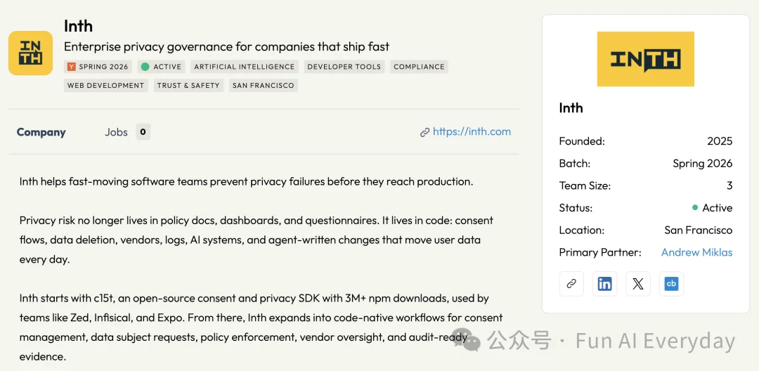The image size is (759, 371).
Task: Click the Artificial Intelligence tag
Action: (x=245, y=67)
